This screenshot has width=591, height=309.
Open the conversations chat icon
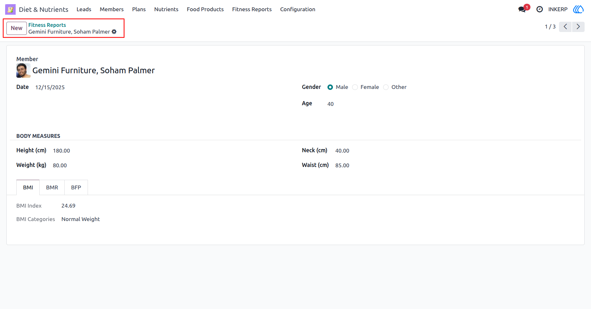coord(522,9)
